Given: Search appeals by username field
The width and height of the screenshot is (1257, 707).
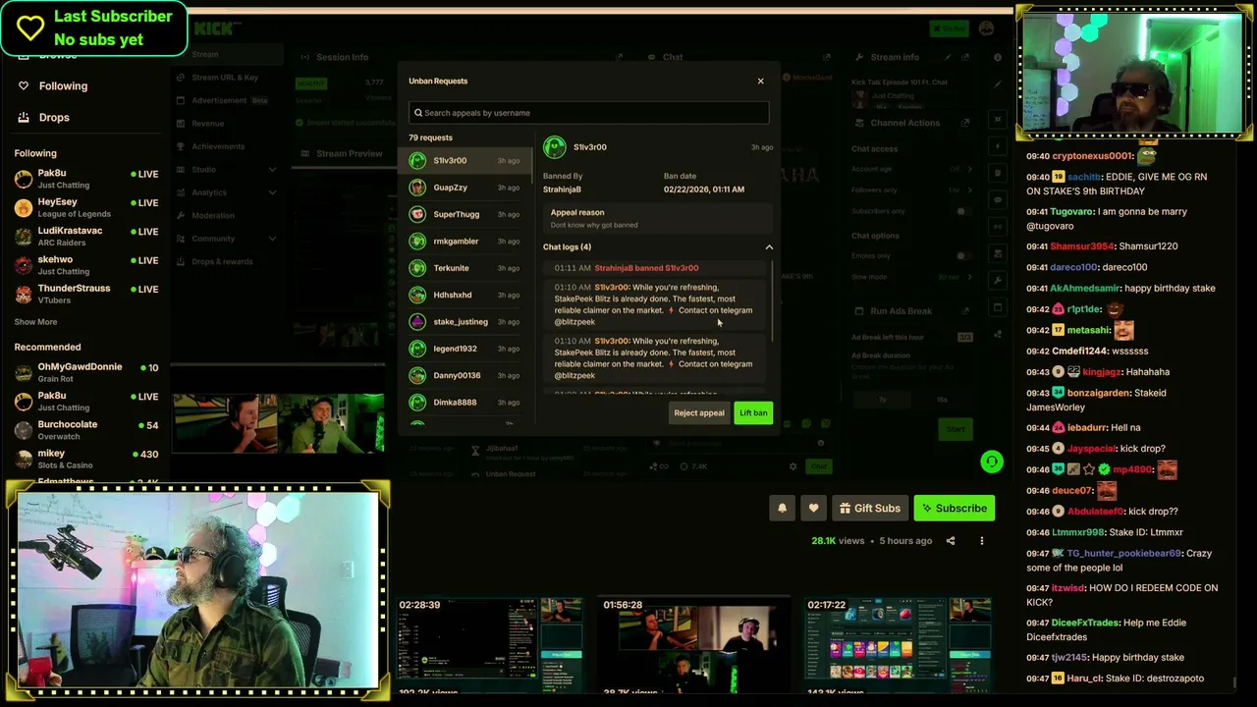Looking at the screenshot, I should coord(589,113).
